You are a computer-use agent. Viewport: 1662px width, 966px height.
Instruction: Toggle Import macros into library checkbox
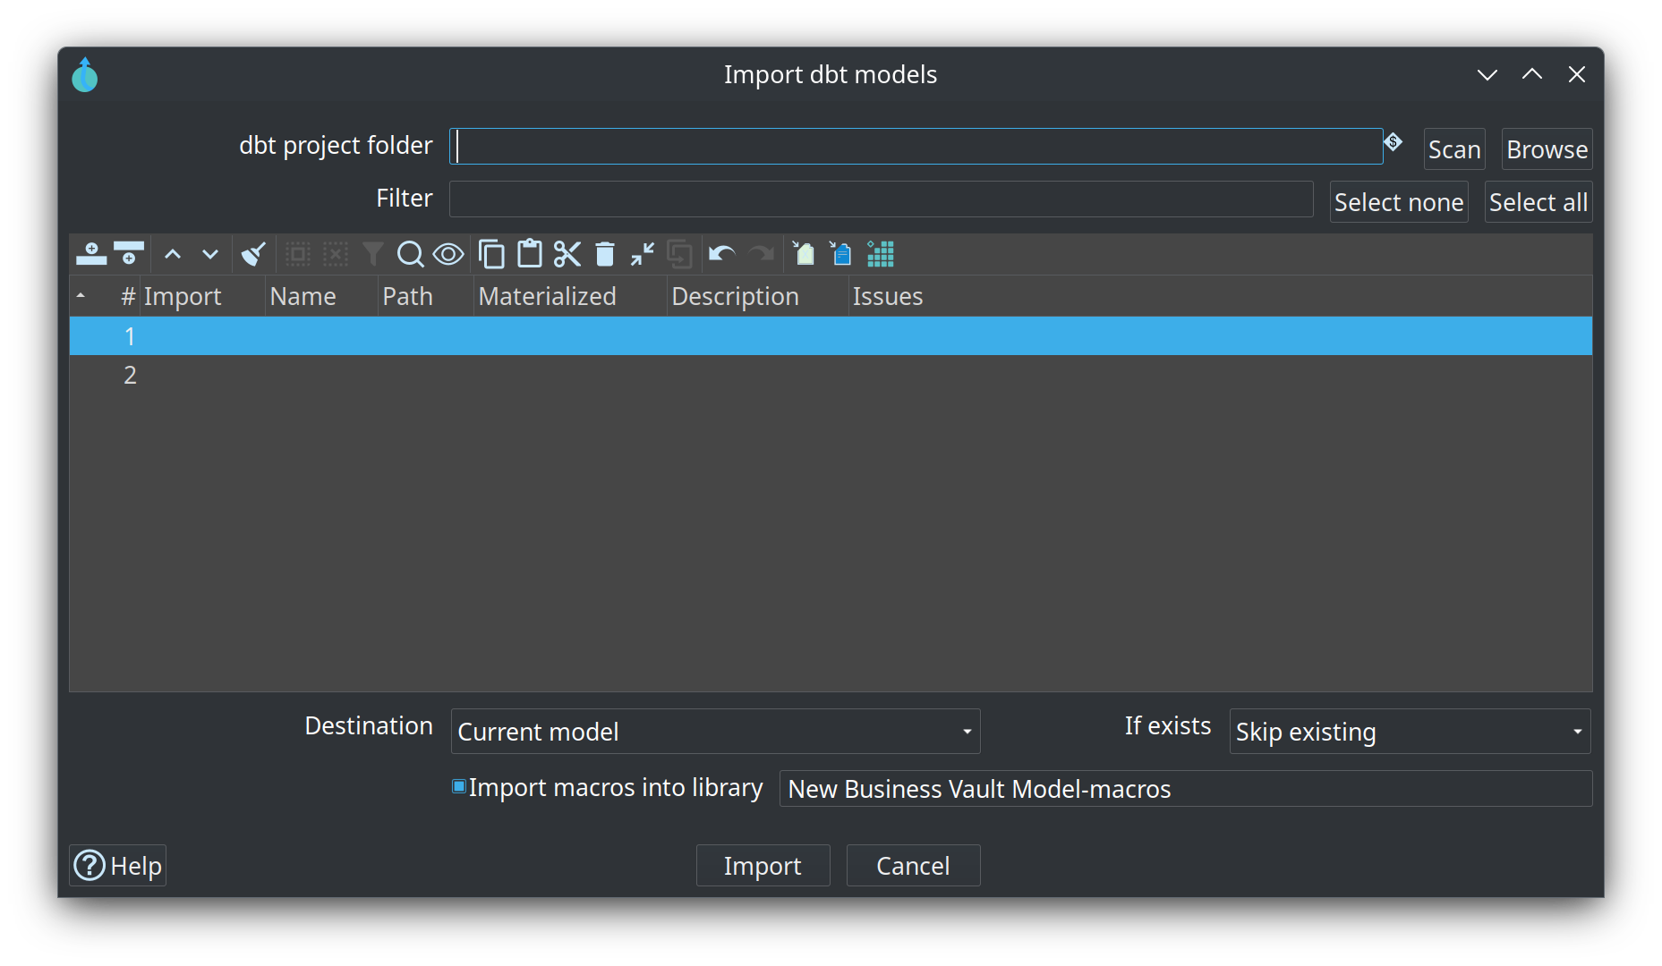tap(459, 786)
